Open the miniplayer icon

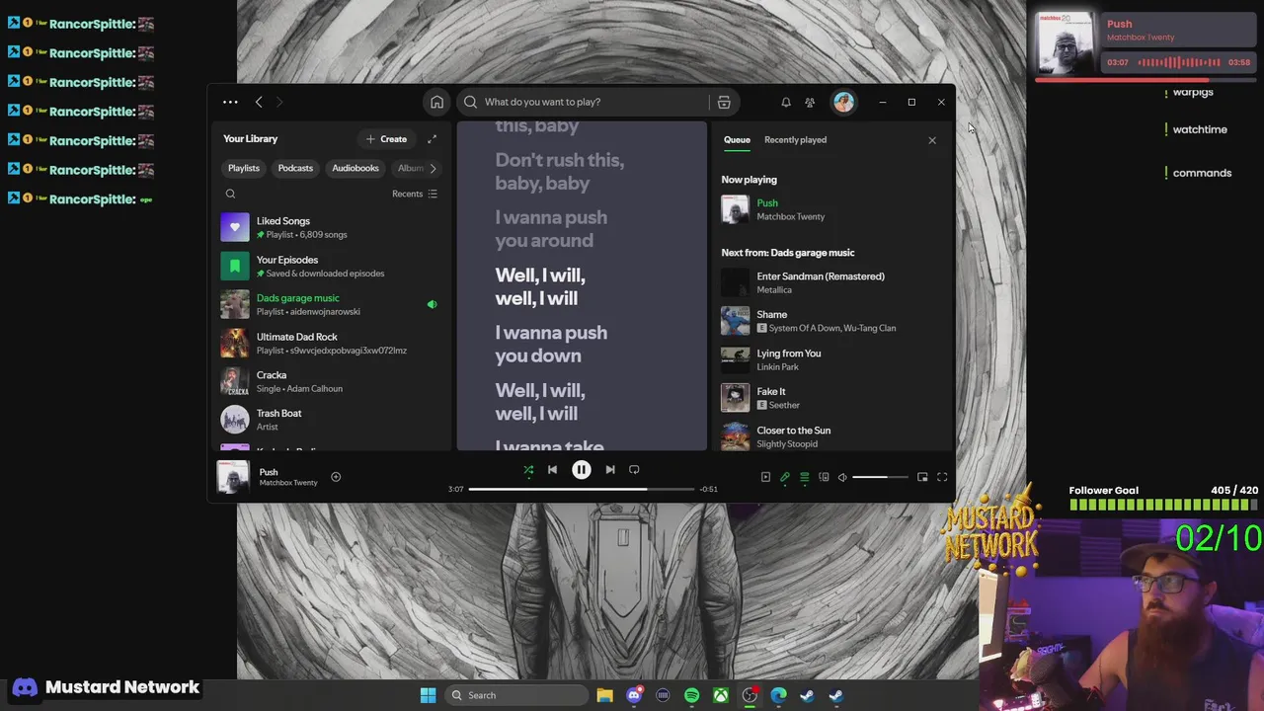922,477
